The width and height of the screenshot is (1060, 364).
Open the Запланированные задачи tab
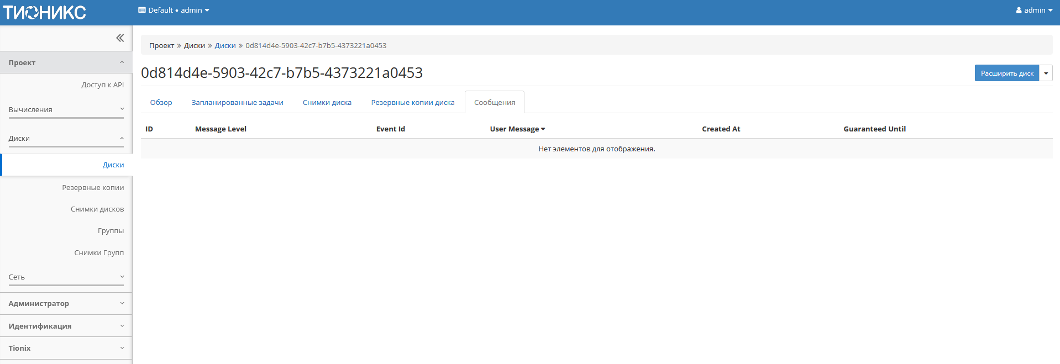coord(237,103)
